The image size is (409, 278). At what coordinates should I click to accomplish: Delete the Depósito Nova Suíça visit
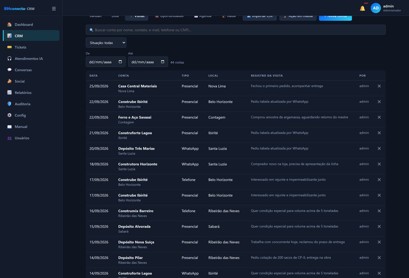[x=379, y=242]
